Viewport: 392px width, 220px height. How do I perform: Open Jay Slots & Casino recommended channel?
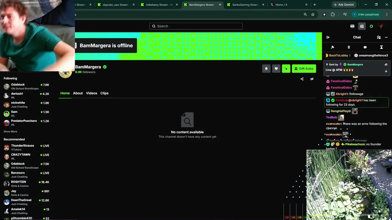(x=26, y=193)
